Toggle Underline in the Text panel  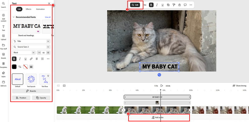tap(26, 59)
